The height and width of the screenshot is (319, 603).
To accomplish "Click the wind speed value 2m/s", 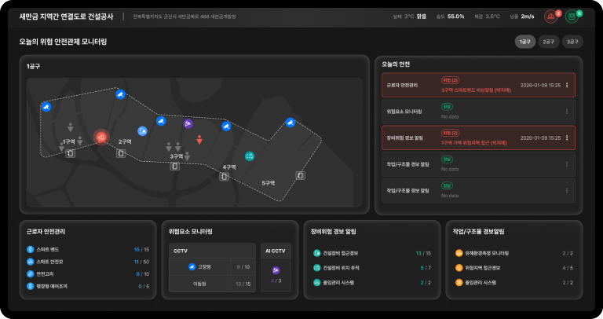I will (528, 16).
